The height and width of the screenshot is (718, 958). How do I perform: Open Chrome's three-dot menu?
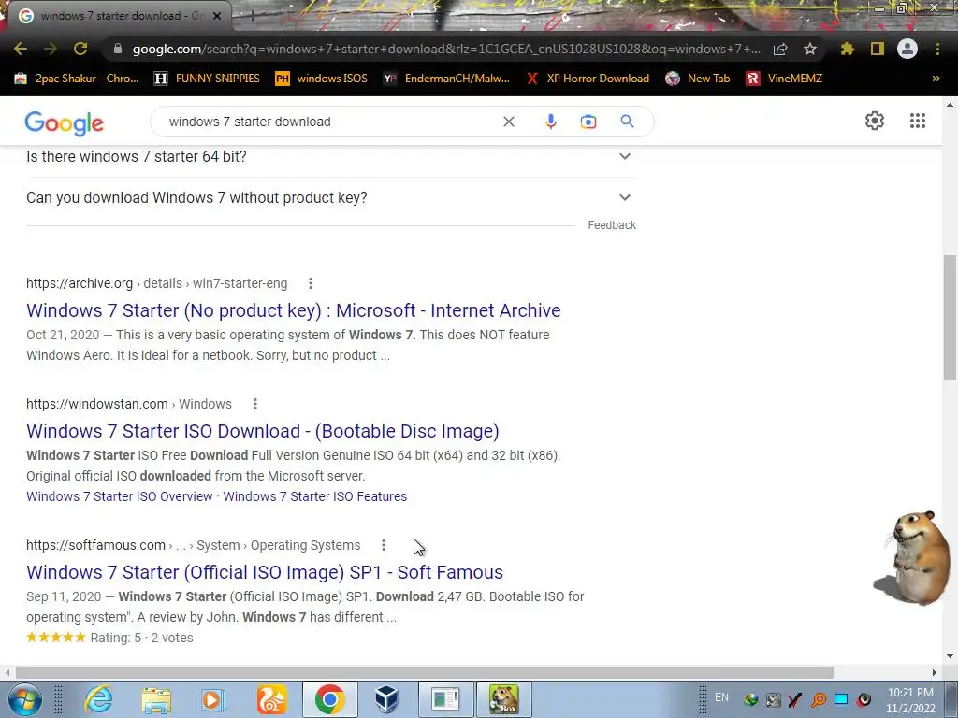tap(937, 49)
